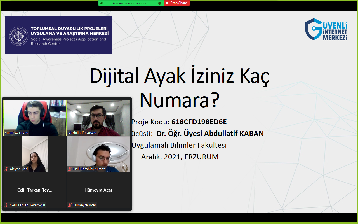Viewport: 358px width, 224px height.
Task: Select Abdullatif KABAN's video feed
Action: tap(98, 118)
